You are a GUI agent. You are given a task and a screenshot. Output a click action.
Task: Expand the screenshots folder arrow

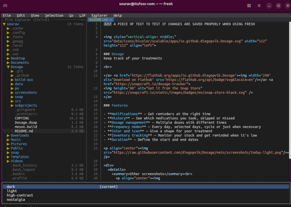[12, 93]
